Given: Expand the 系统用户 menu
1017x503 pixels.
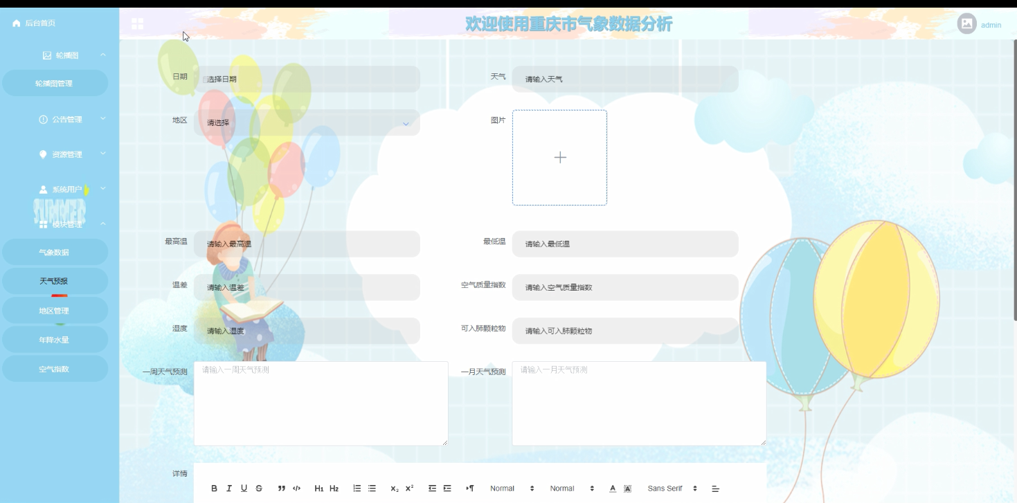Looking at the screenshot, I should [x=103, y=188].
